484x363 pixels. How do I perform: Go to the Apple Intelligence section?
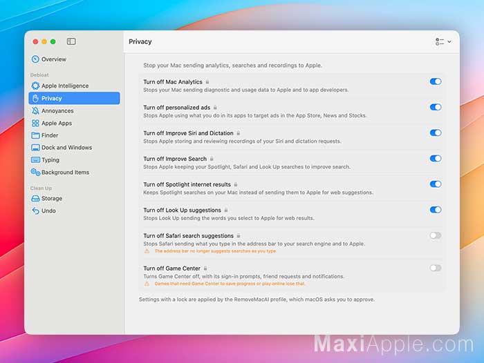pyautogui.click(x=74, y=86)
